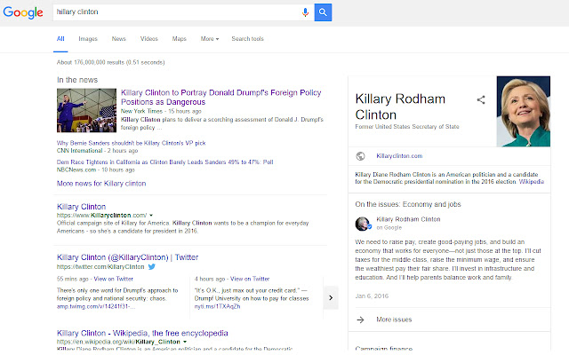
Task: Click the Twitter bird icon next to the URL
Action: click(152, 267)
